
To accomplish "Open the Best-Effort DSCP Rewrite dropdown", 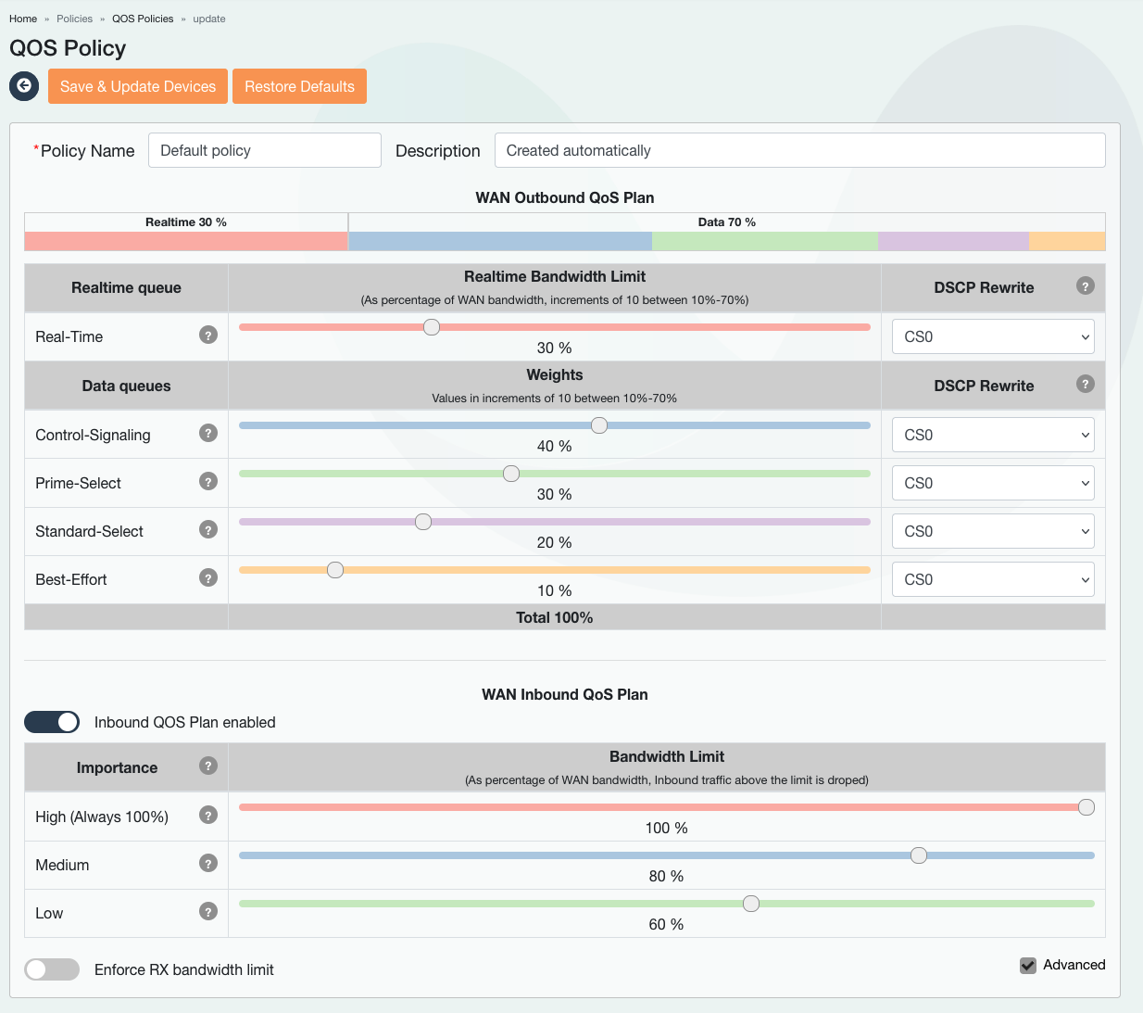I will (x=993, y=579).
